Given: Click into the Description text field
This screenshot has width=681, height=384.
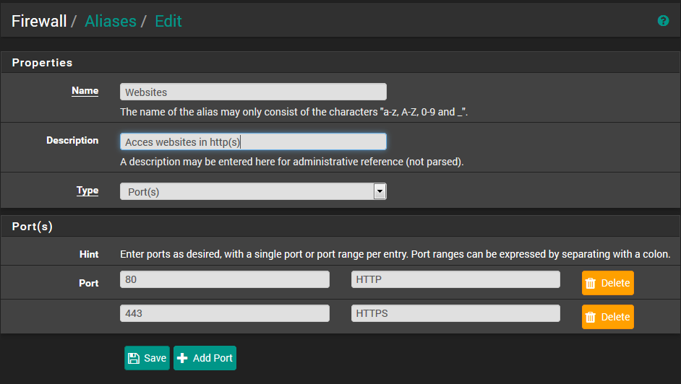Looking at the screenshot, I should click(253, 141).
